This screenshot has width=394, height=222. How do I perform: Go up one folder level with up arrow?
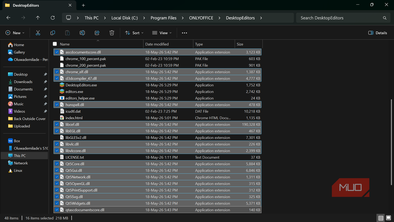[x=38, y=18]
